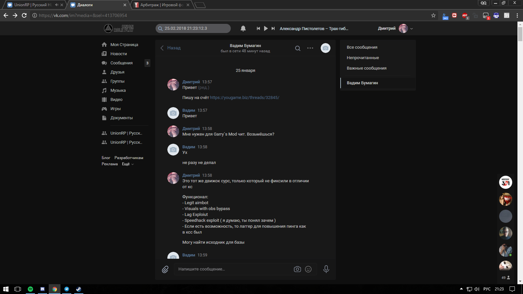
Task: Skip to next track in VK player
Action: (x=273, y=28)
